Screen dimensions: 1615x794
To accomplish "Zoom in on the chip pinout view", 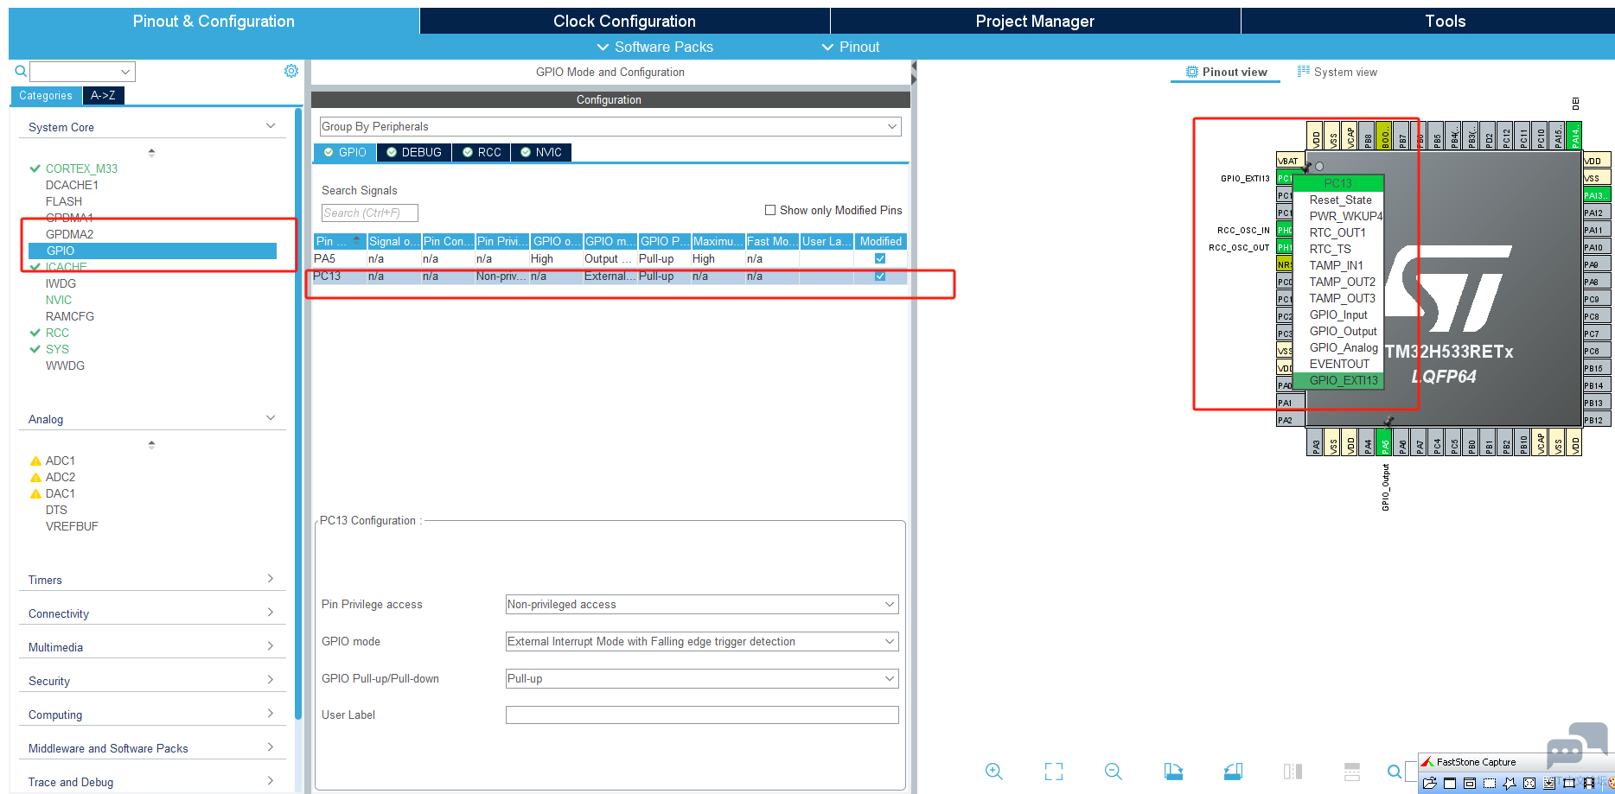I will click(994, 772).
